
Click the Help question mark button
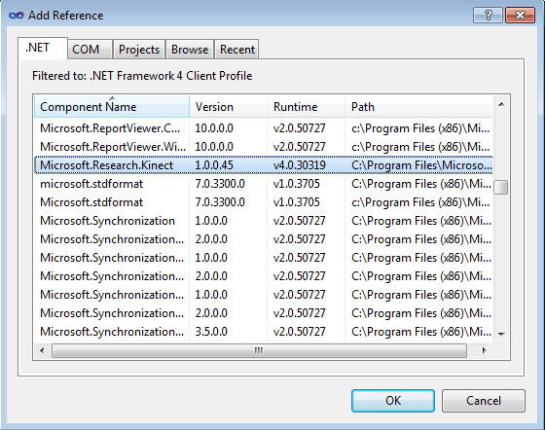tap(488, 16)
